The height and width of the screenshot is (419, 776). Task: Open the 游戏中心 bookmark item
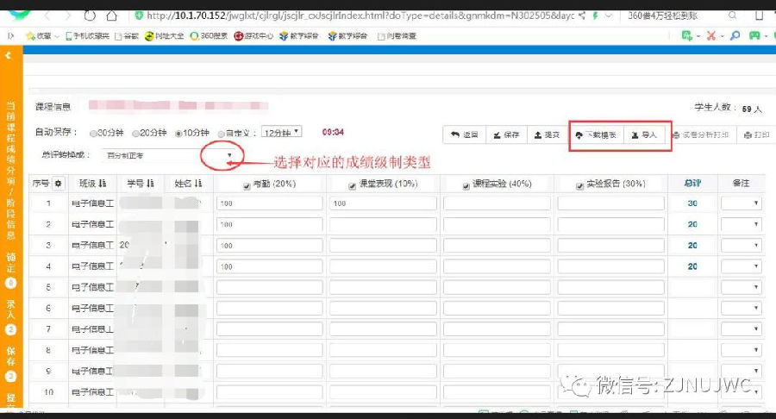click(252, 35)
